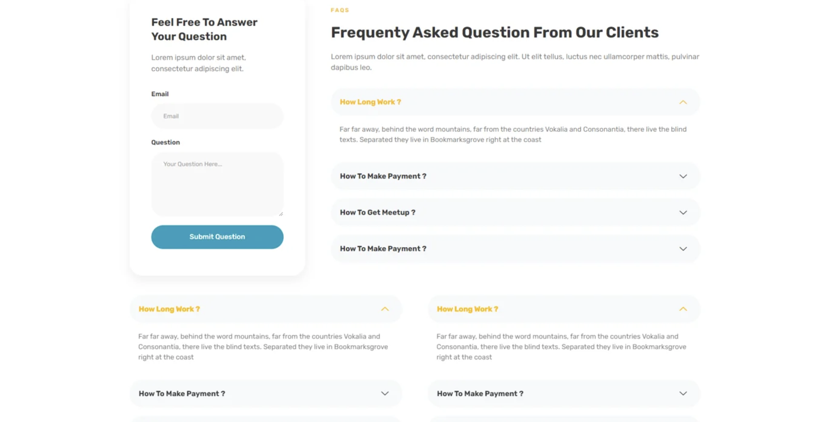Collapse bottom-left "How Long Work ?" accordion title
The height and width of the screenshot is (422, 830).
pyautogui.click(x=169, y=309)
